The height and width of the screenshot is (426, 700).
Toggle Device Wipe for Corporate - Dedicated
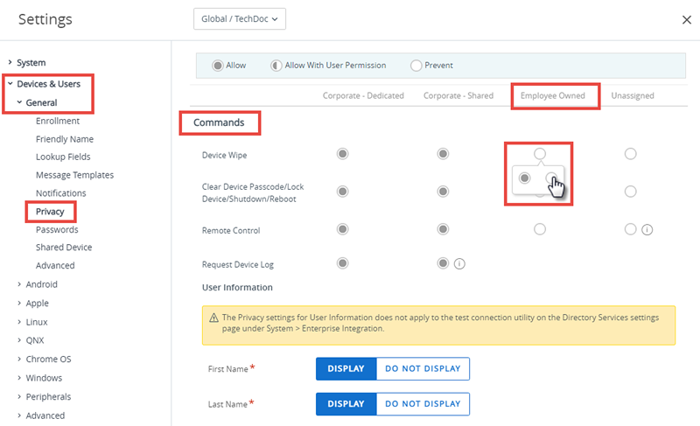(342, 154)
